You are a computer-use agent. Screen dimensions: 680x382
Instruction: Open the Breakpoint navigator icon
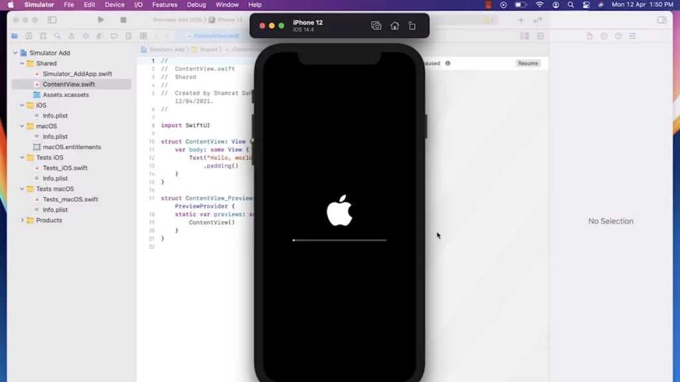pos(114,36)
